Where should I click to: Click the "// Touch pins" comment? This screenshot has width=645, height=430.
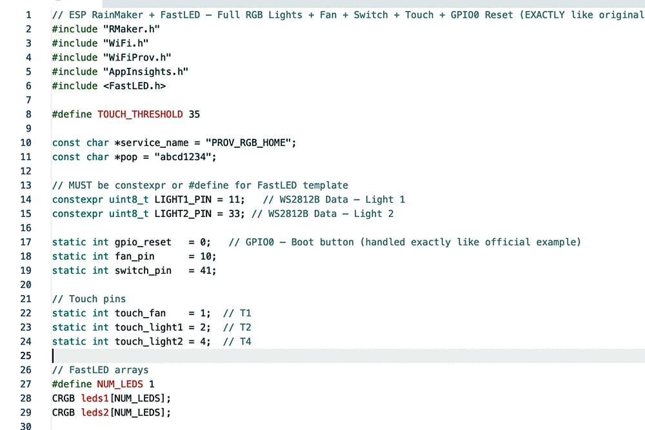click(89, 299)
